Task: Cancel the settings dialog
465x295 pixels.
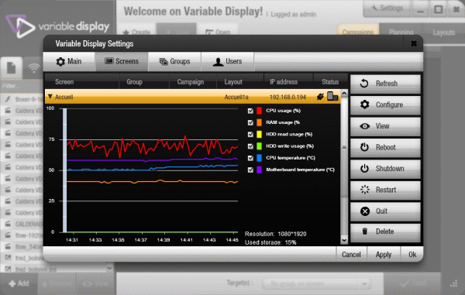Action: pyautogui.click(x=351, y=255)
